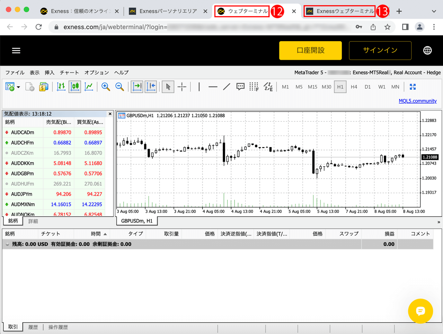The image size is (443, 334).
Task: Select the AUDMXNm symbol row
Action: [54, 204]
